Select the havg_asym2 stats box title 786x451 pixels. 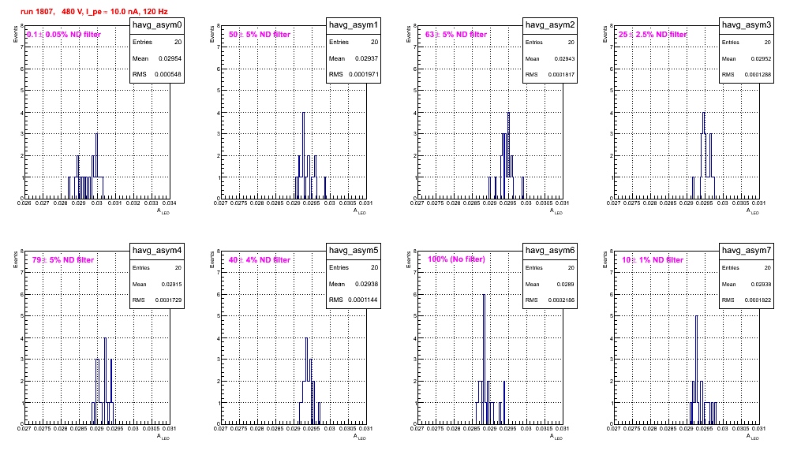click(x=550, y=24)
